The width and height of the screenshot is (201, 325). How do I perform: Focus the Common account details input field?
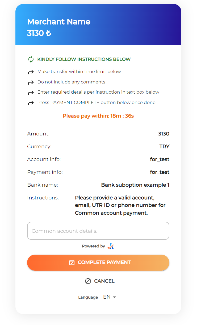tap(98, 231)
